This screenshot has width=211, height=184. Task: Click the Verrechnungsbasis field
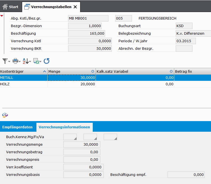[84, 174]
